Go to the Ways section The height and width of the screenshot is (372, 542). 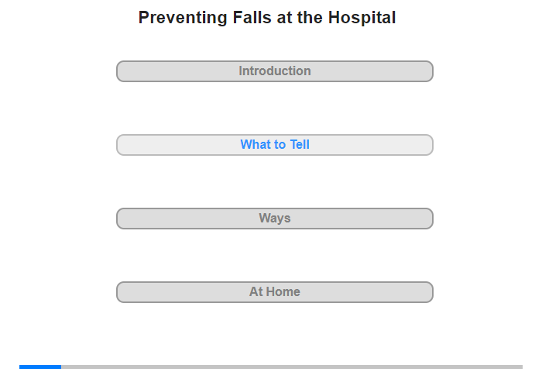pyautogui.click(x=275, y=219)
